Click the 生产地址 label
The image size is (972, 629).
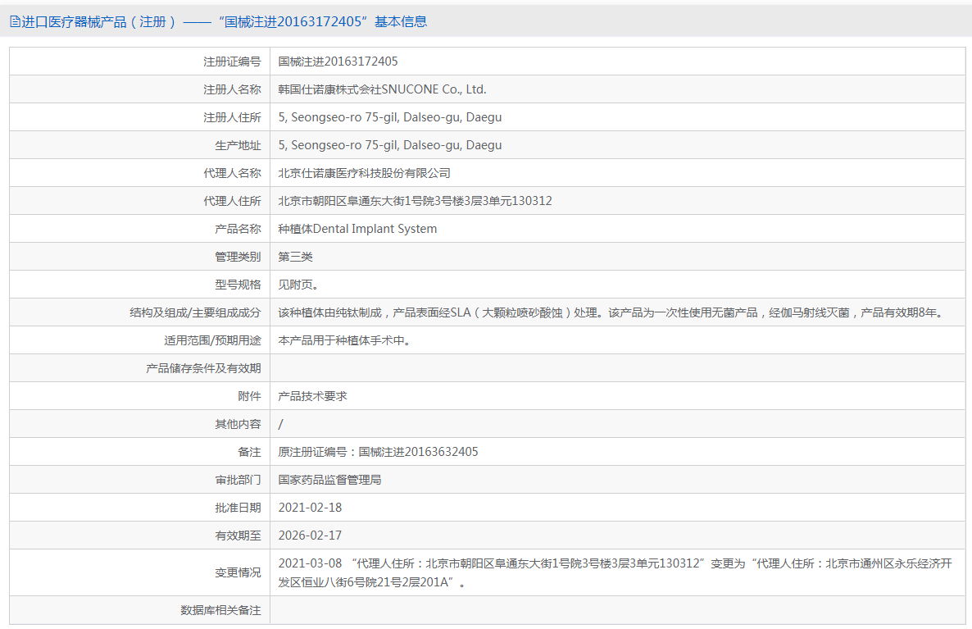(x=238, y=145)
